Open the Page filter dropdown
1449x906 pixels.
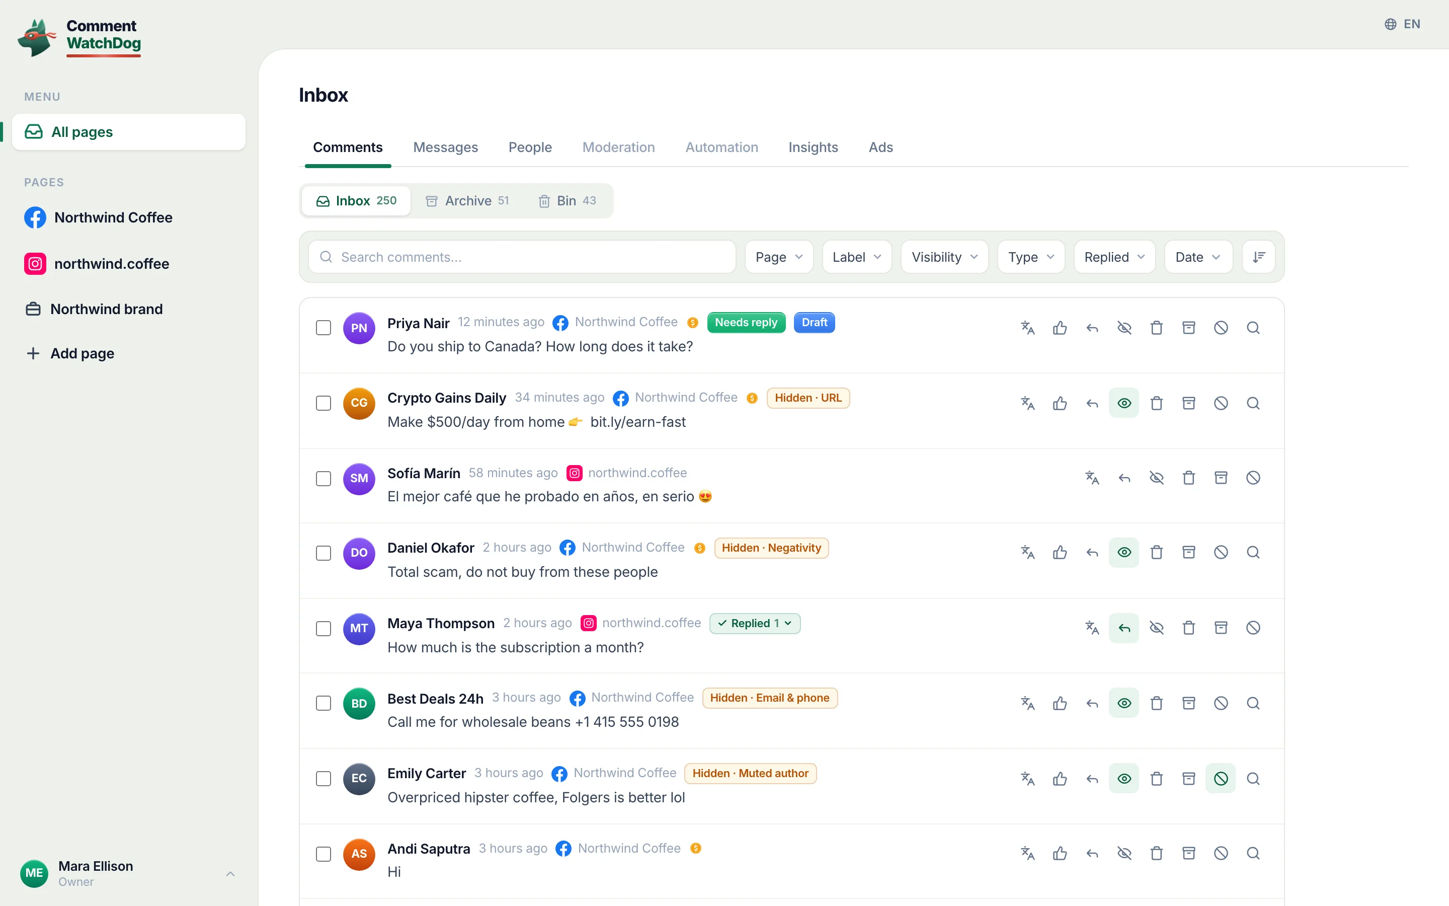pos(779,257)
